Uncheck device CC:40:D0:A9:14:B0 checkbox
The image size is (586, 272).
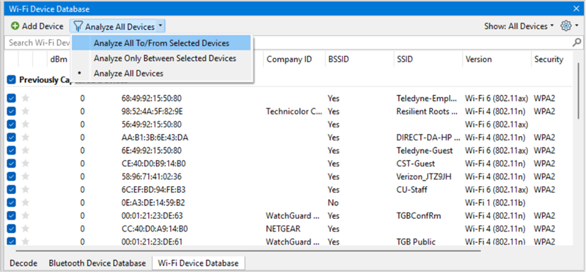click(11, 229)
